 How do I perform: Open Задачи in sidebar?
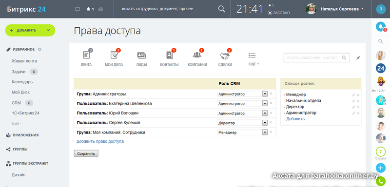(19, 72)
